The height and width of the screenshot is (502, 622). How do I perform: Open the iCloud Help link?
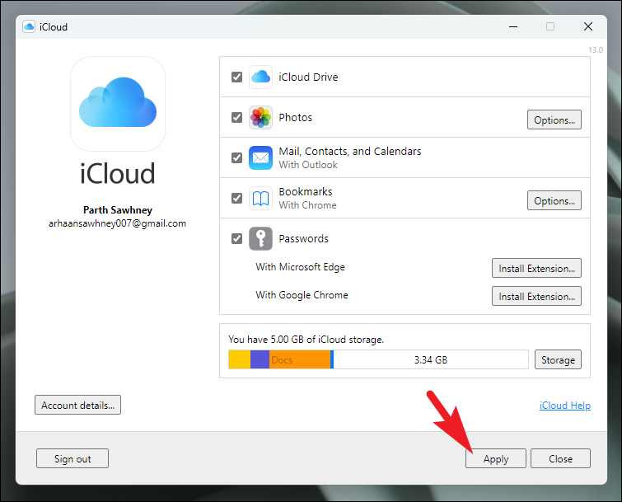565,406
